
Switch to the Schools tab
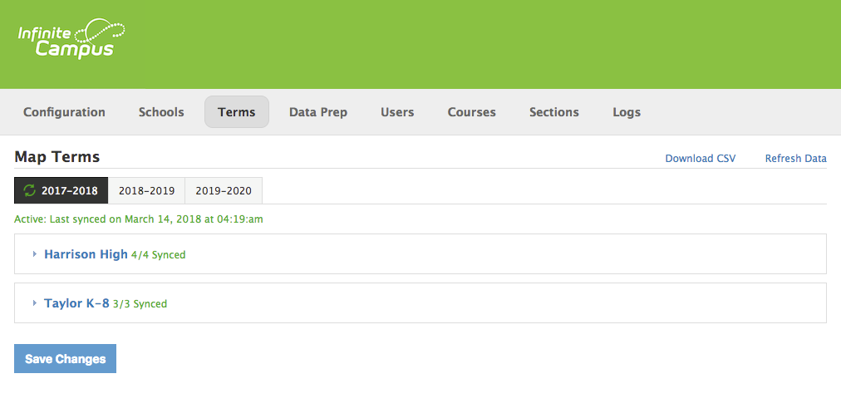[x=161, y=112]
